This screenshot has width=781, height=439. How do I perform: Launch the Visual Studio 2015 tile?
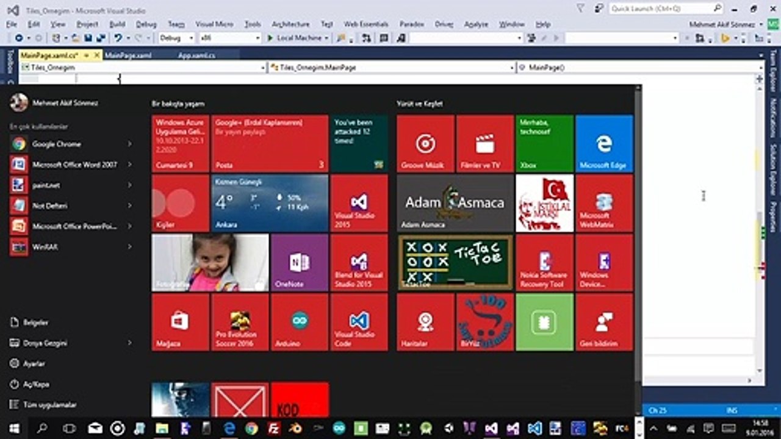click(359, 203)
